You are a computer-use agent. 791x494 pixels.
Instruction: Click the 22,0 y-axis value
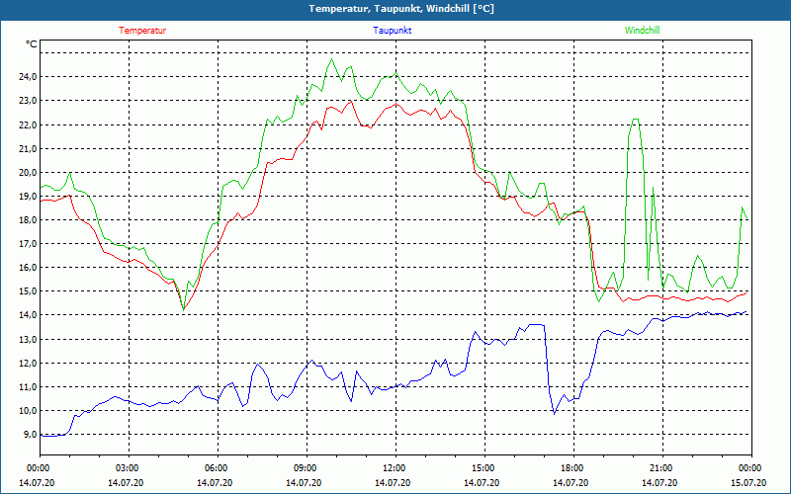coord(26,125)
